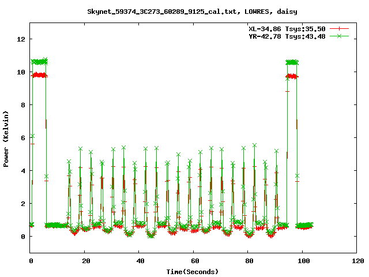Select the YR-42.78 Tsys:43.48 legend entry
This screenshot has width=369, height=277.
point(287,36)
